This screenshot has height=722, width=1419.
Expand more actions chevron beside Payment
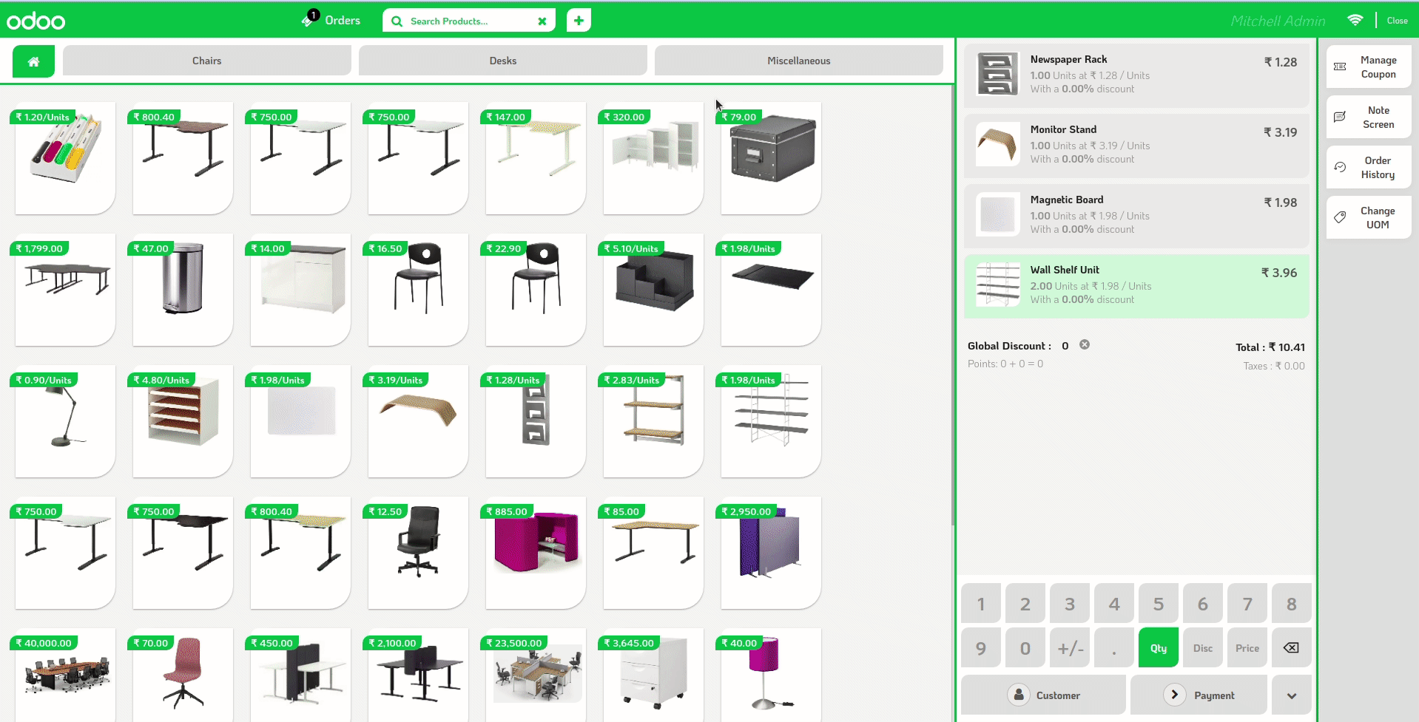click(1292, 695)
